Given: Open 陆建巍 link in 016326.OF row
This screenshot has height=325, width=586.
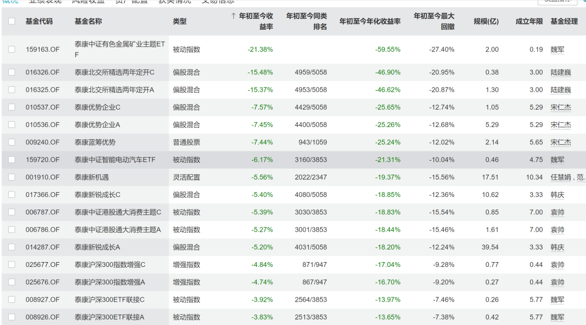Looking at the screenshot, I should [560, 72].
